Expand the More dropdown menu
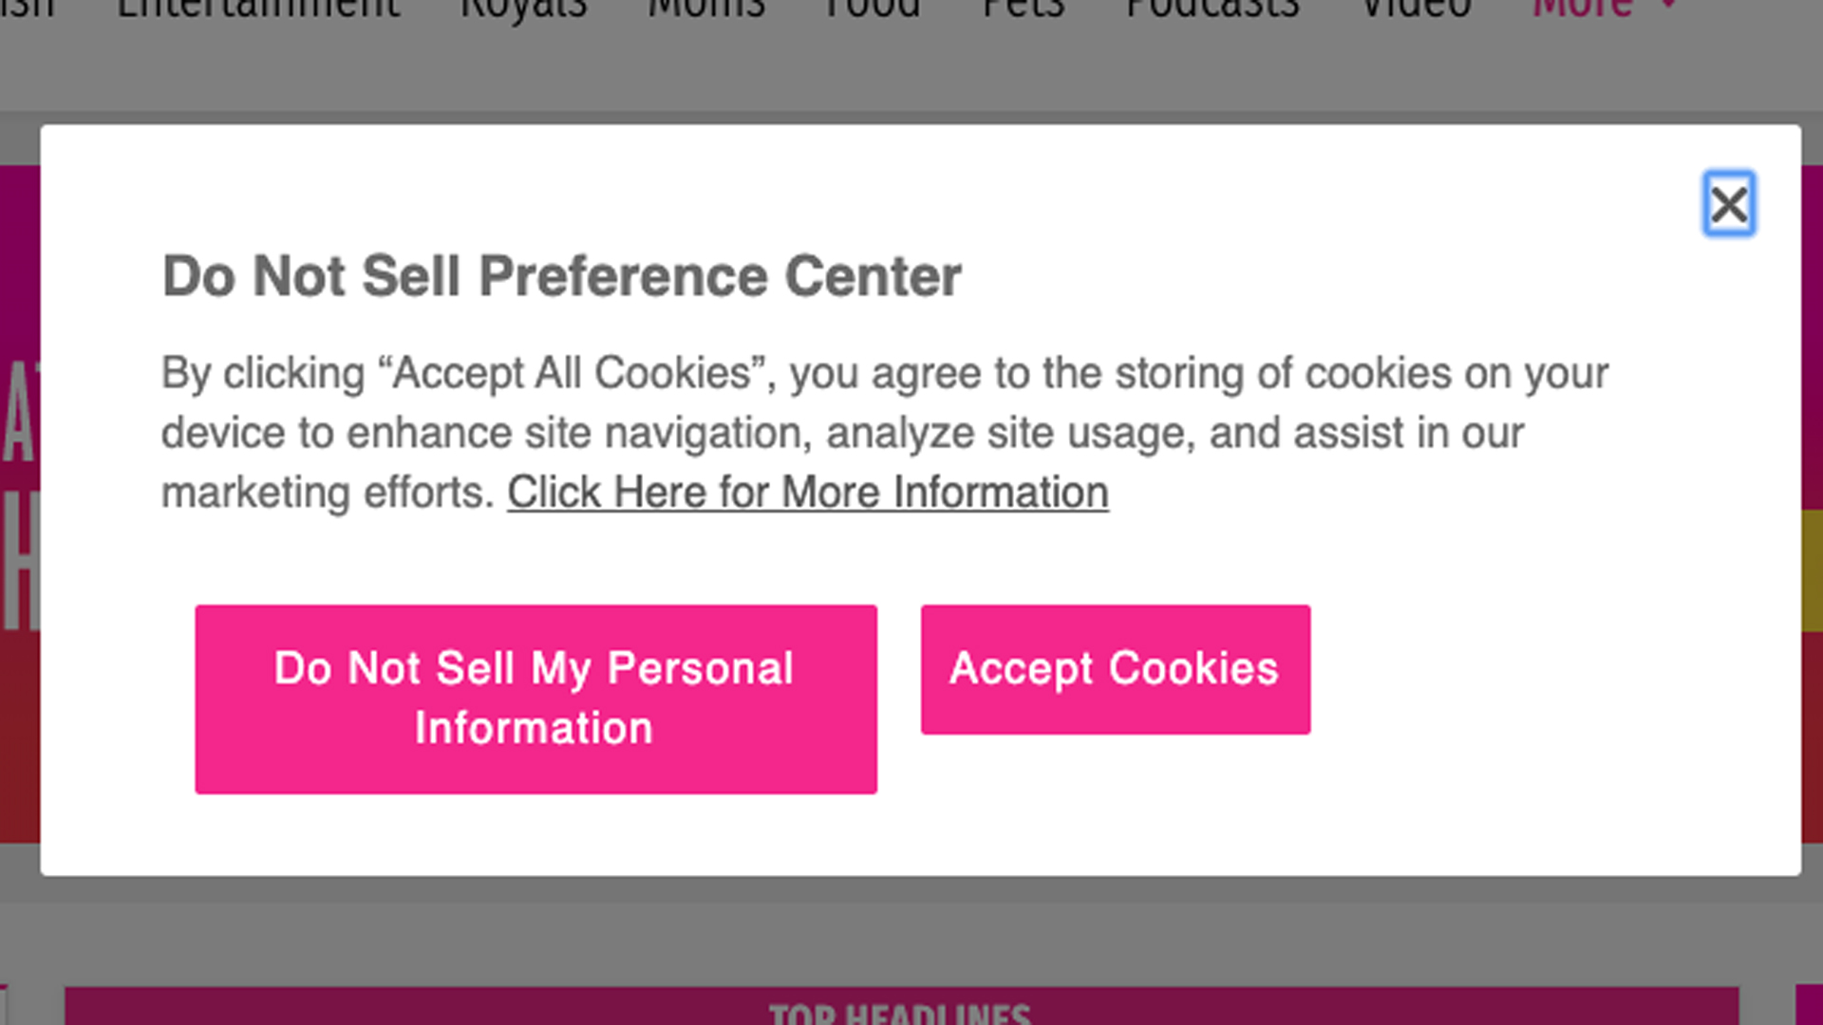This screenshot has height=1025, width=1823. coord(1605,8)
